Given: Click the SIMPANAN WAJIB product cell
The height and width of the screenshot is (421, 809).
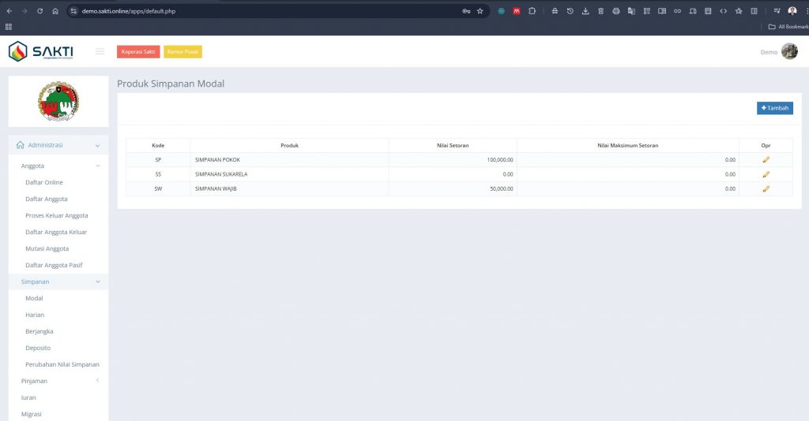Looking at the screenshot, I should (x=289, y=188).
